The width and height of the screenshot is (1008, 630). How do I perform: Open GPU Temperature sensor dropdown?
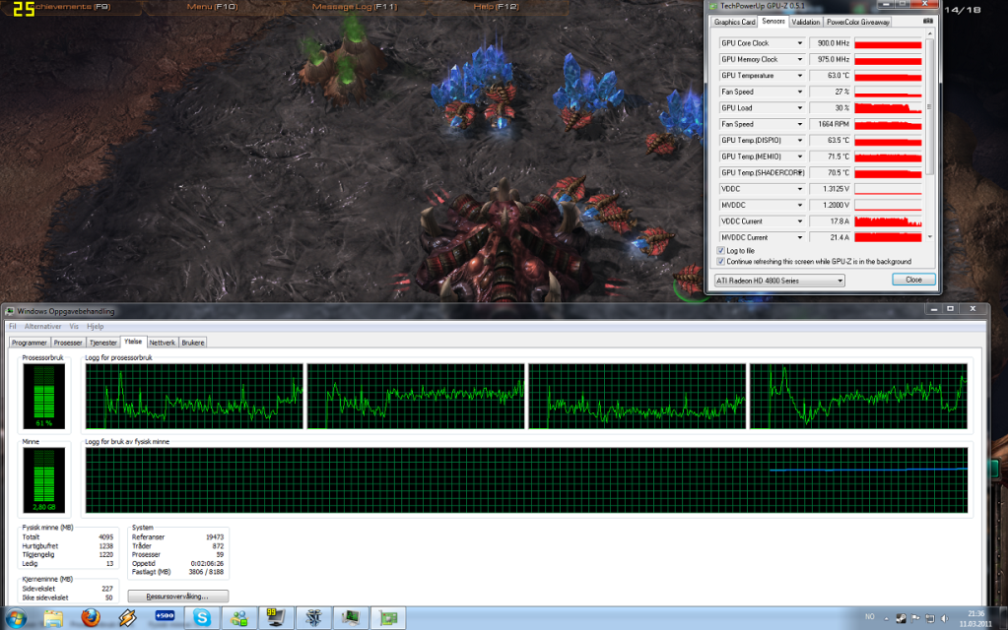tap(800, 76)
